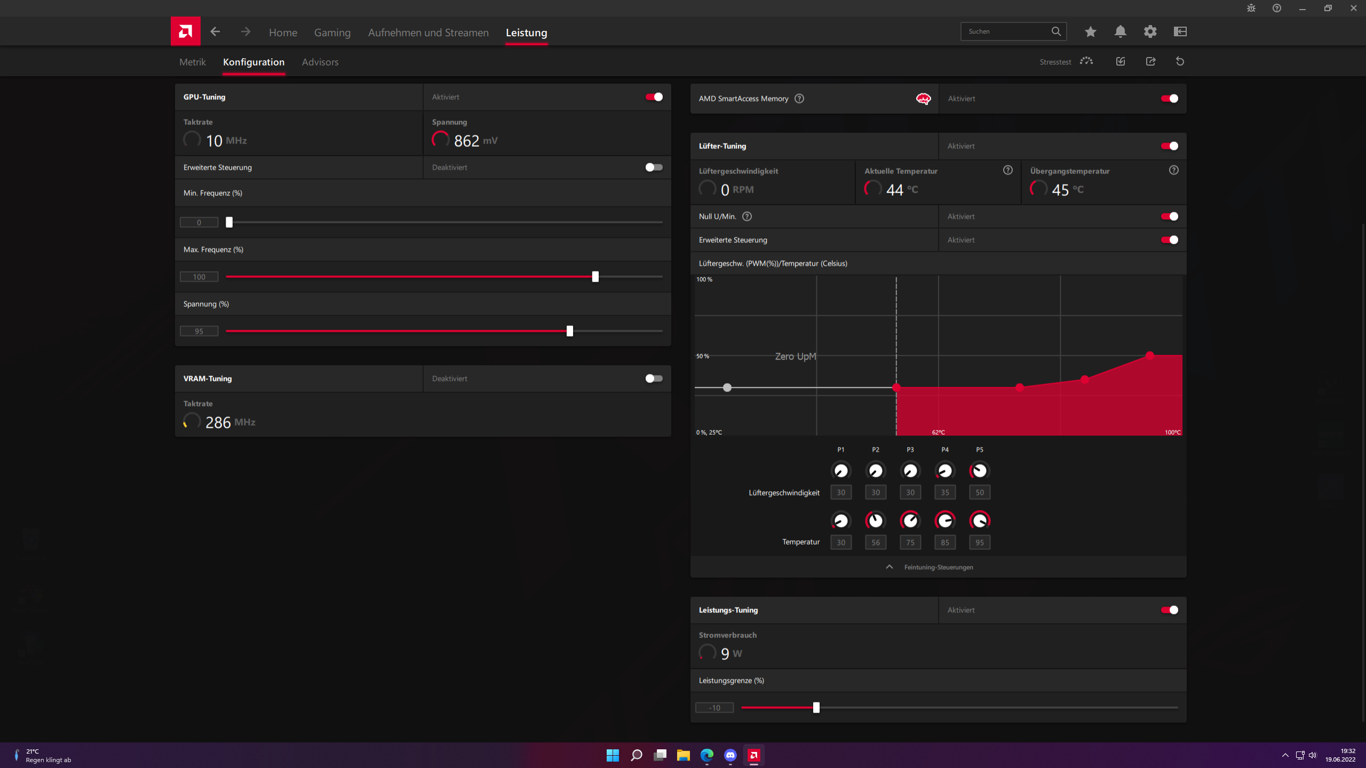Click the export profile icon
Image resolution: width=1366 pixels, height=768 pixels.
point(1150,61)
